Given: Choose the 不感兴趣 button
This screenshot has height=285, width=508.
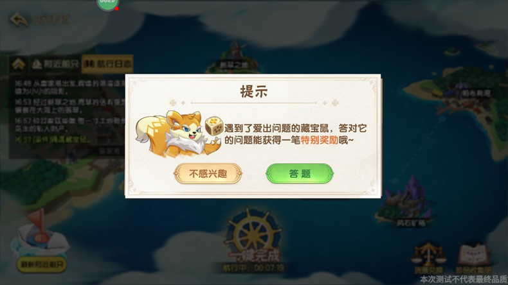Looking at the screenshot, I should click(x=208, y=174).
